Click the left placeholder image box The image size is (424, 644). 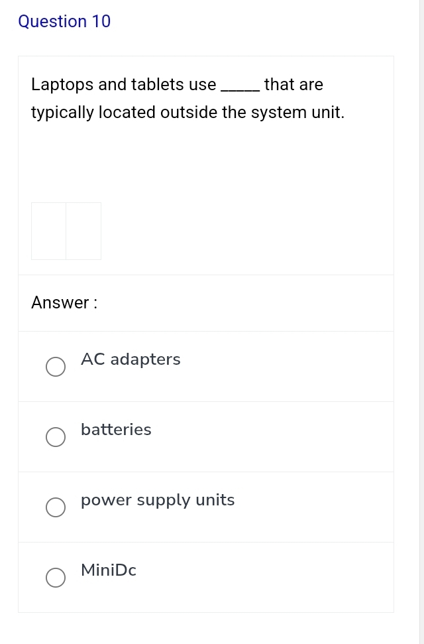click(x=48, y=231)
